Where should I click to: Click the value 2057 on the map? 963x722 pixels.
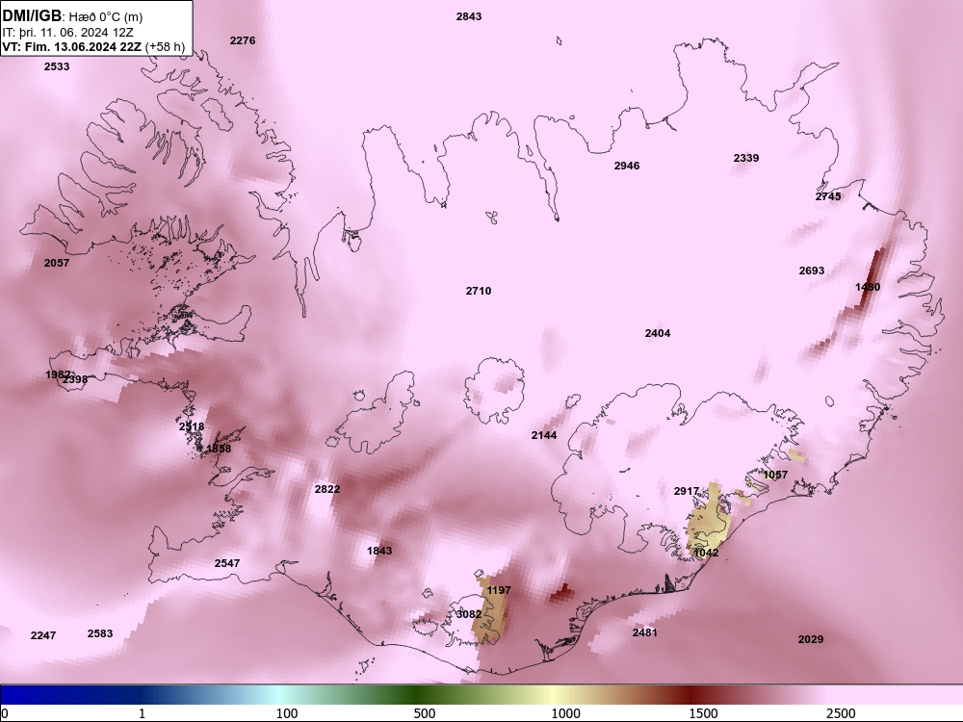57,263
